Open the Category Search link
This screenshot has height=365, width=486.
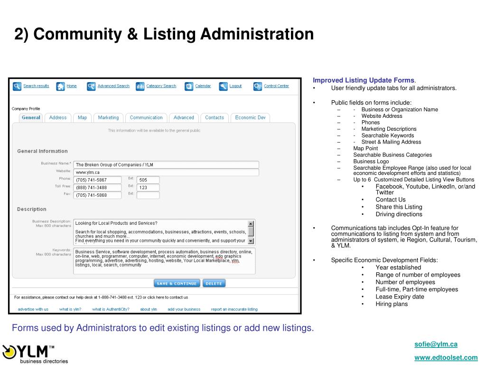click(161, 86)
